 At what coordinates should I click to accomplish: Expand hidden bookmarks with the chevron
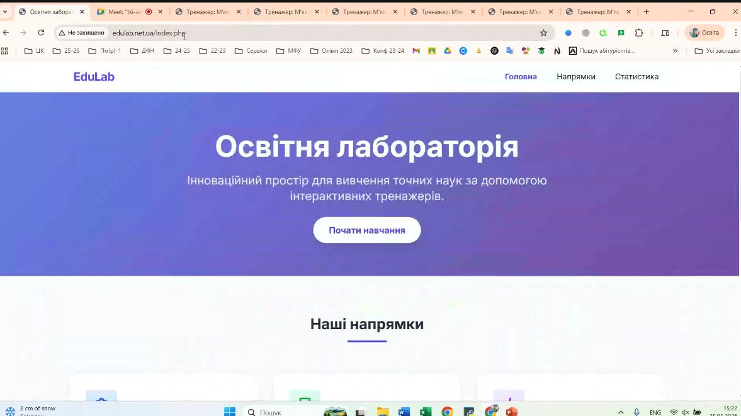pyautogui.click(x=675, y=51)
